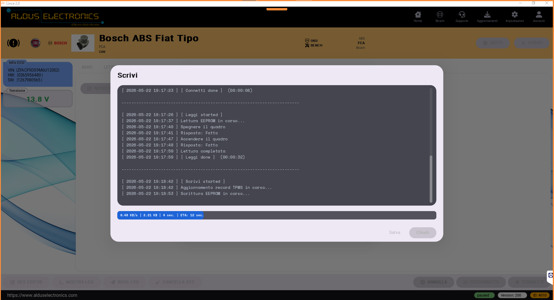554x300 pixels.
Task: Click the ABS warning light icon
Action: tap(13, 43)
